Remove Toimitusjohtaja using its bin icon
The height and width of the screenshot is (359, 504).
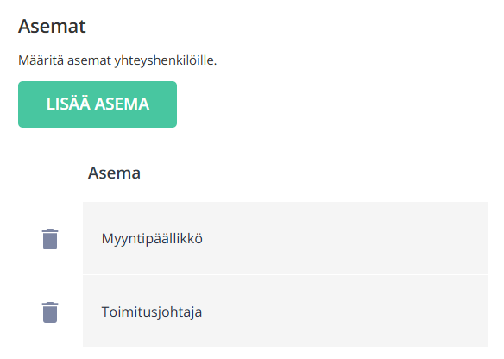pyautogui.click(x=50, y=312)
